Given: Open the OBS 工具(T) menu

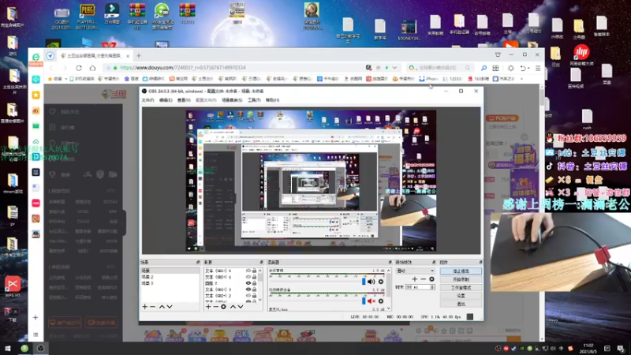Looking at the screenshot, I should (x=254, y=100).
